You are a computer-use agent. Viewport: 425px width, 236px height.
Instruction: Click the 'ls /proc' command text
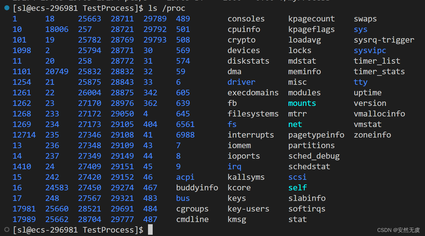point(167,8)
